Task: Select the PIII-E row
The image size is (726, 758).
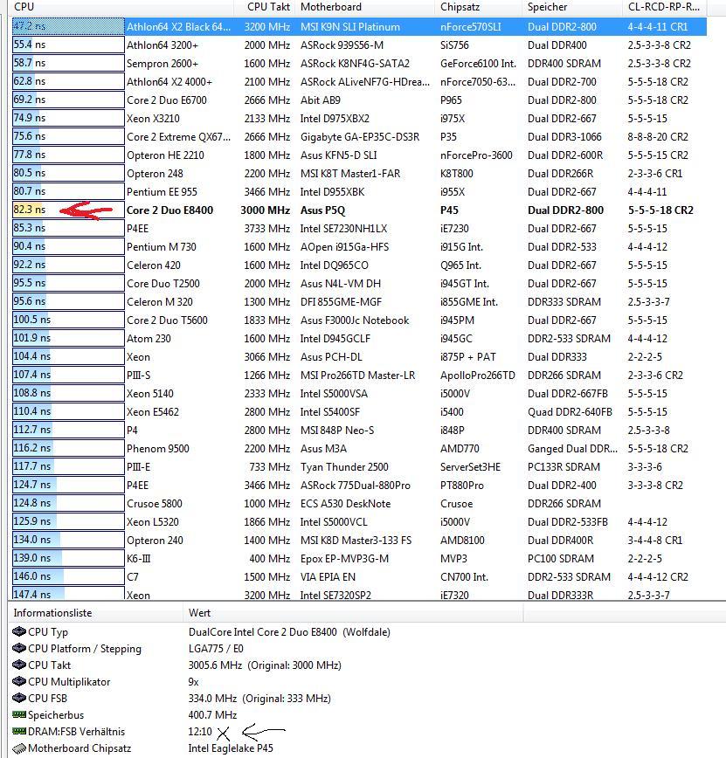Action: 359,467
